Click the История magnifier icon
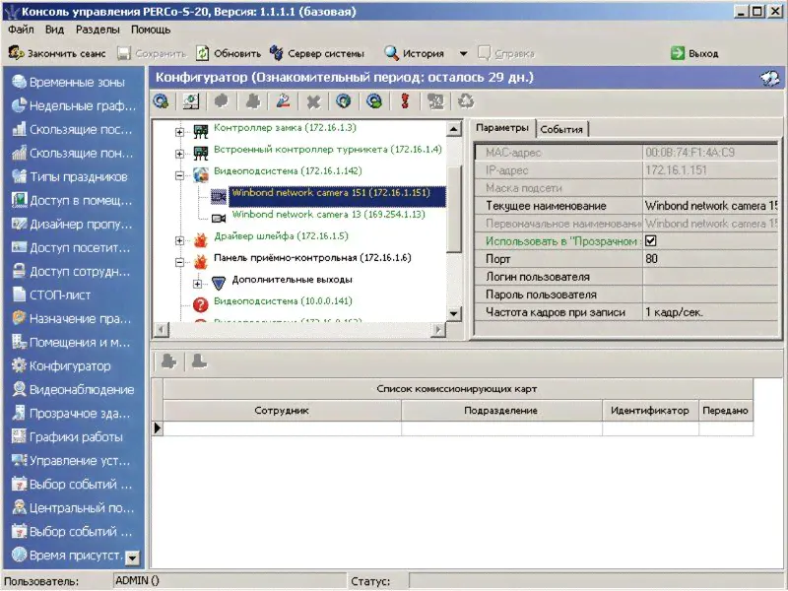The height and width of the screenshot is (591, 788). 391,53
